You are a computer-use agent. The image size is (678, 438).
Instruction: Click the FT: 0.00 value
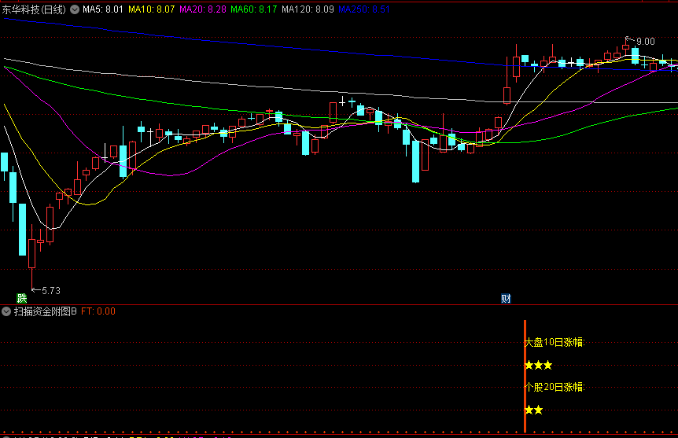tap(98, 311)
